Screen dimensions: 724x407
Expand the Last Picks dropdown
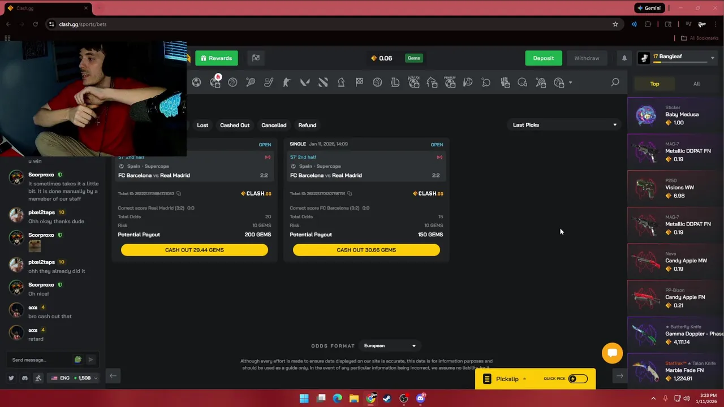(564, 125)
